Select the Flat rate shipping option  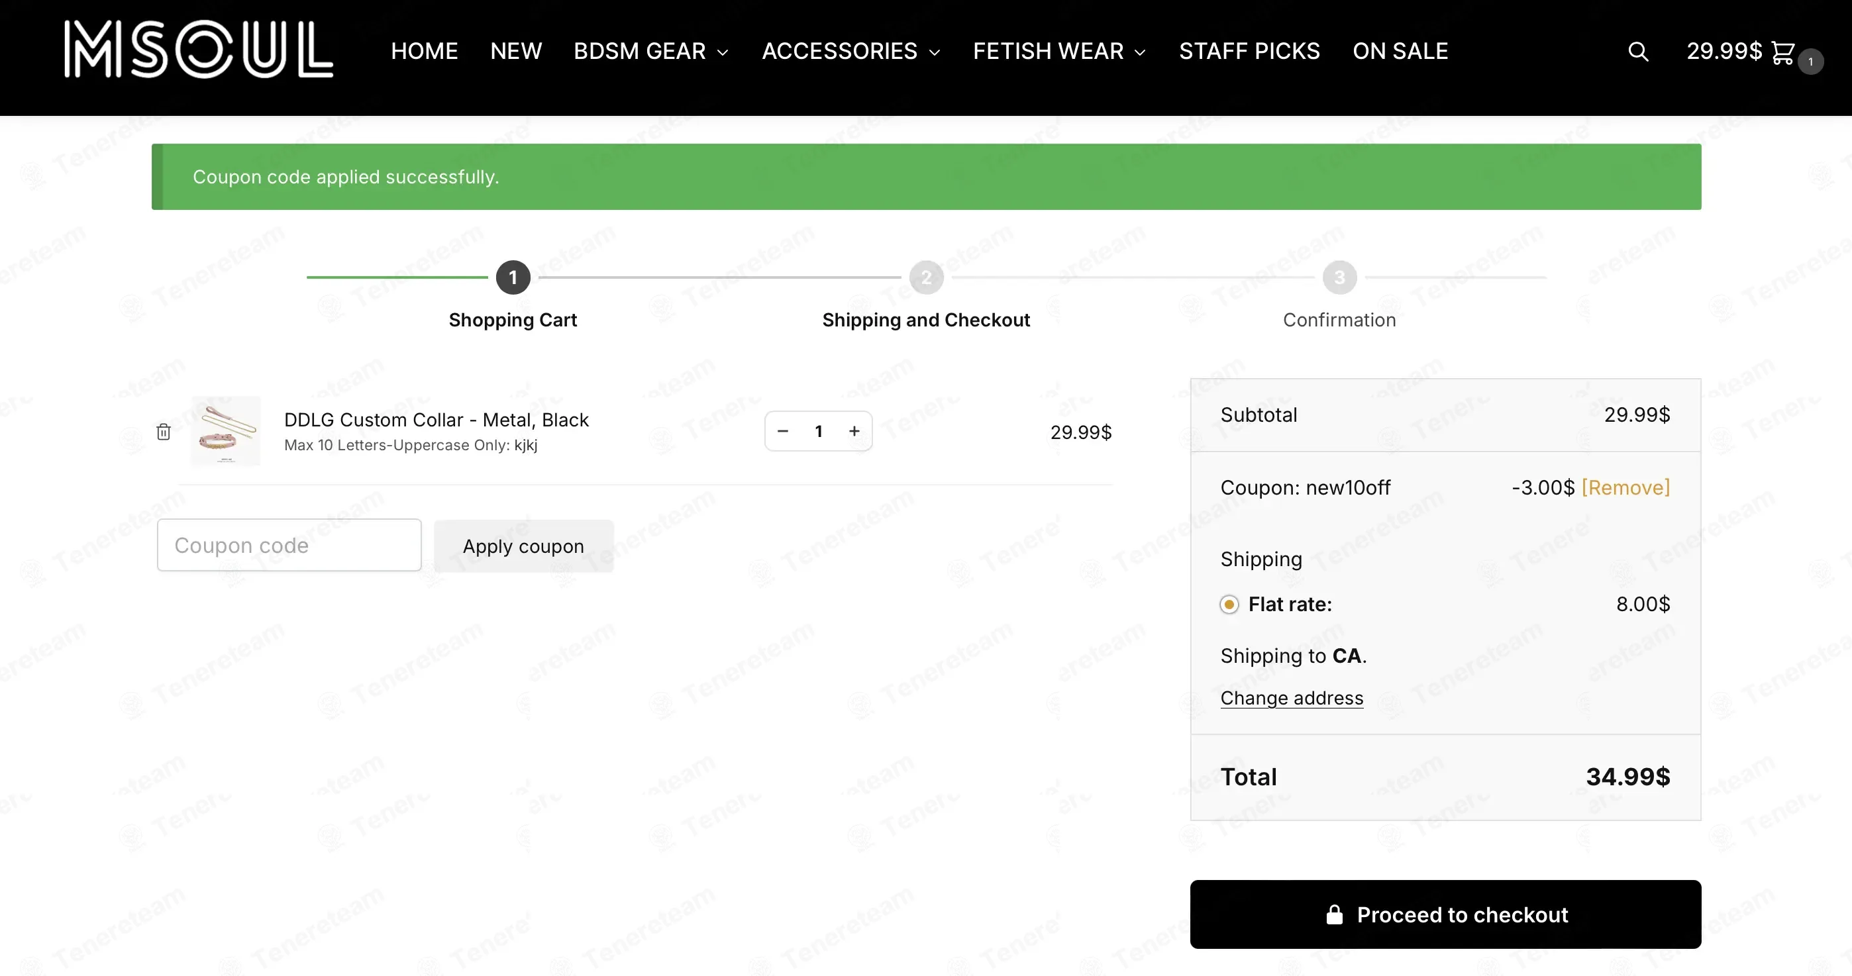(1229, 605)
